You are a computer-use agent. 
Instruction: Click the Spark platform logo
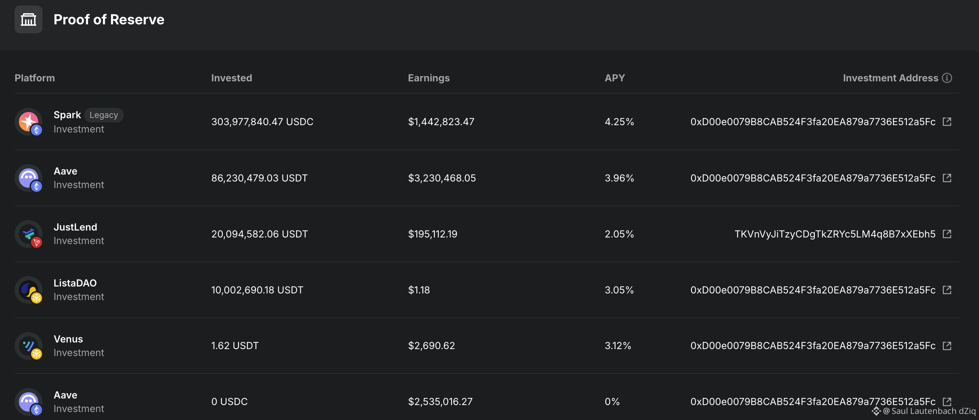pos(29,122)
